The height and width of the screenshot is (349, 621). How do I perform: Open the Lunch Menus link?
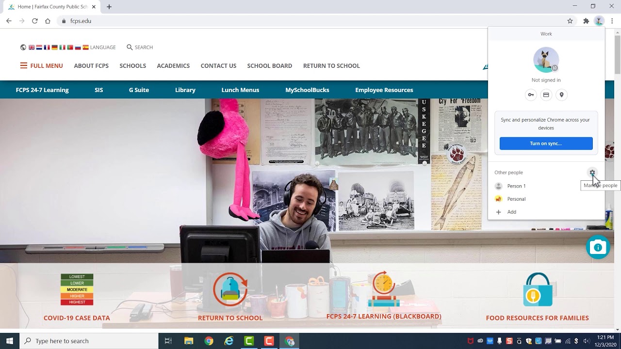[x=240, y=90]
